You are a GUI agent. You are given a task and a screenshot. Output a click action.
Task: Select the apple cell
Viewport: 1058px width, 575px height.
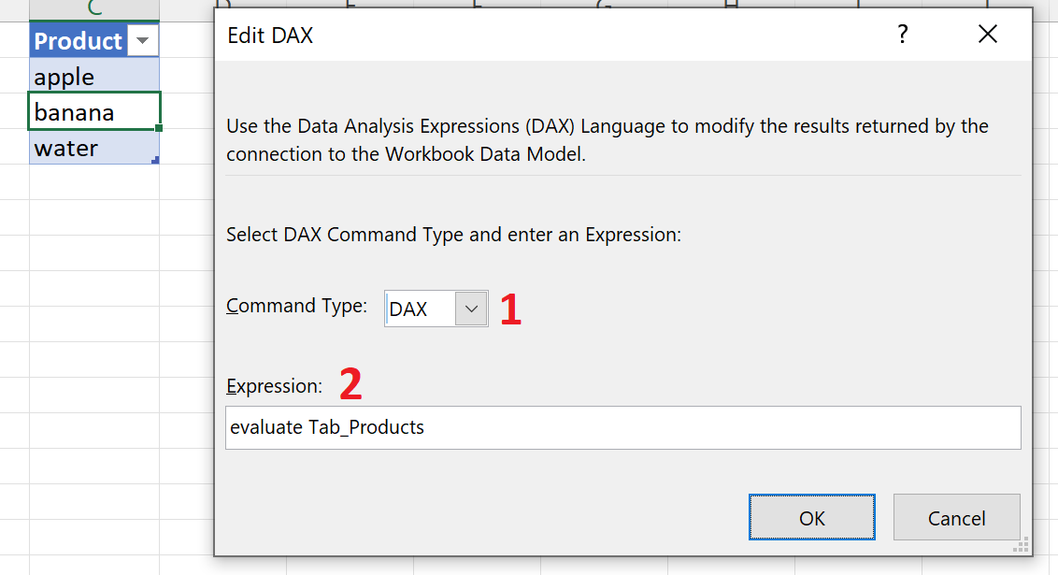[93, 77]
